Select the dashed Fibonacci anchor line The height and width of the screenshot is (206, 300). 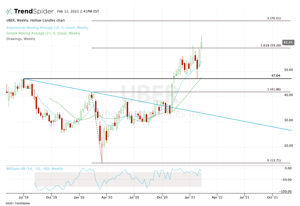point(97,128)
